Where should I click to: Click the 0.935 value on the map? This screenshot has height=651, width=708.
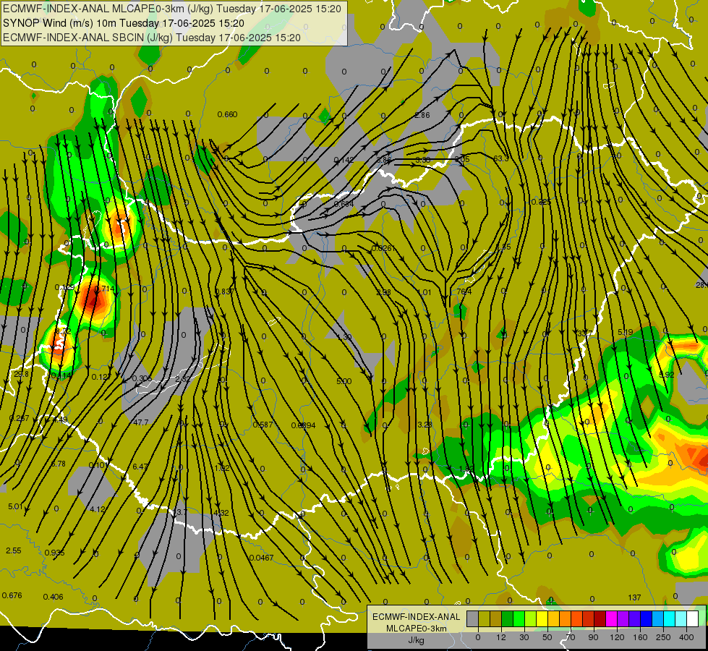coord(55,553)
